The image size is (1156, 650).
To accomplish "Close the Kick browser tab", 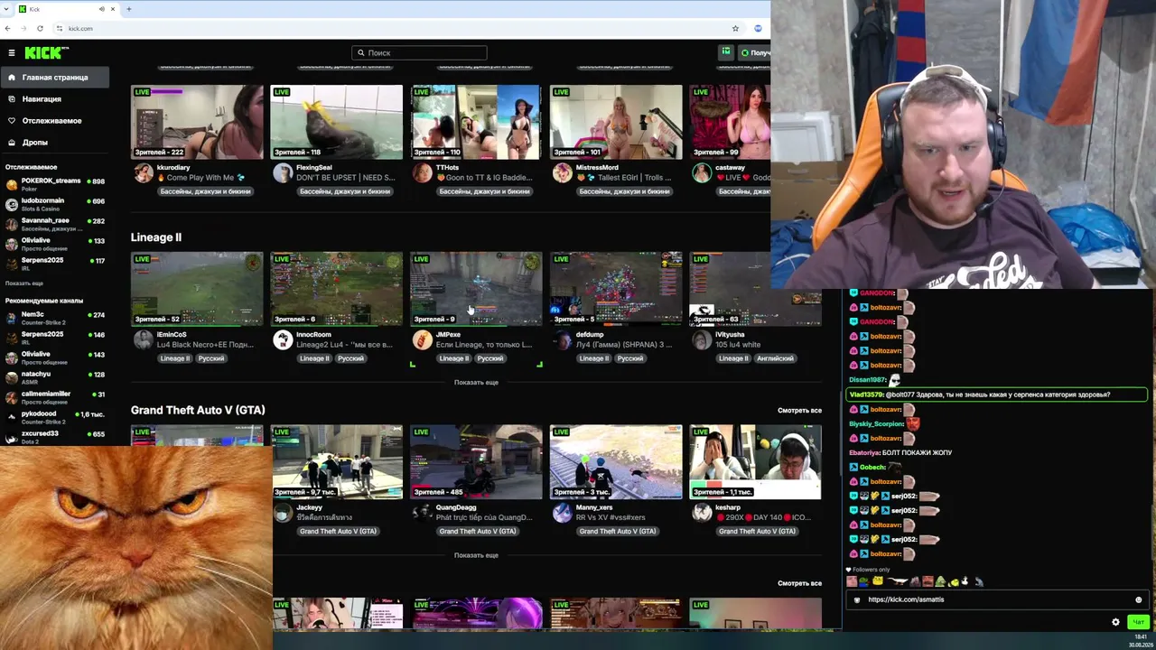I will click(x=113, y=9).
